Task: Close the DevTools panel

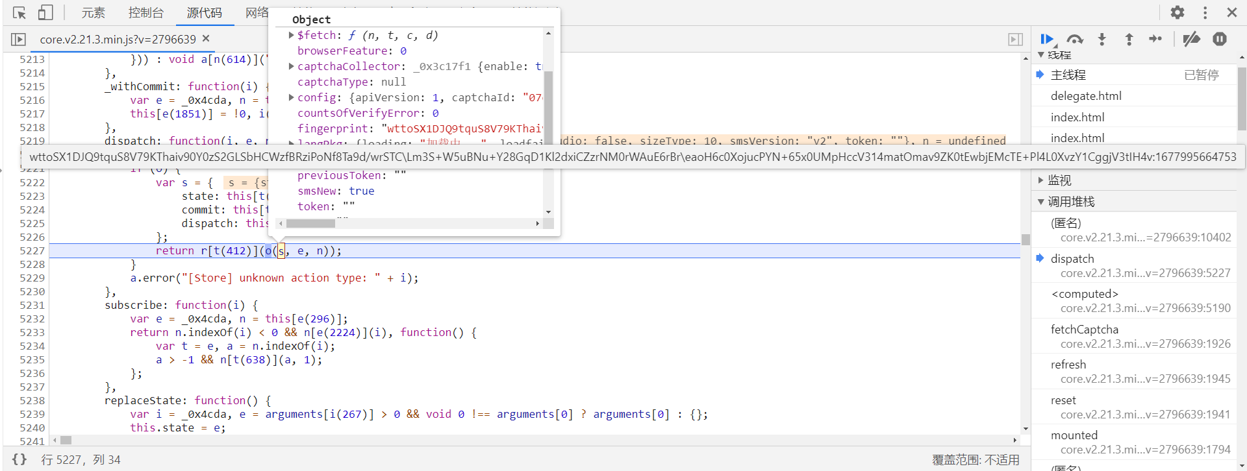Action: pyautogui.click(x=1232, y=12)
